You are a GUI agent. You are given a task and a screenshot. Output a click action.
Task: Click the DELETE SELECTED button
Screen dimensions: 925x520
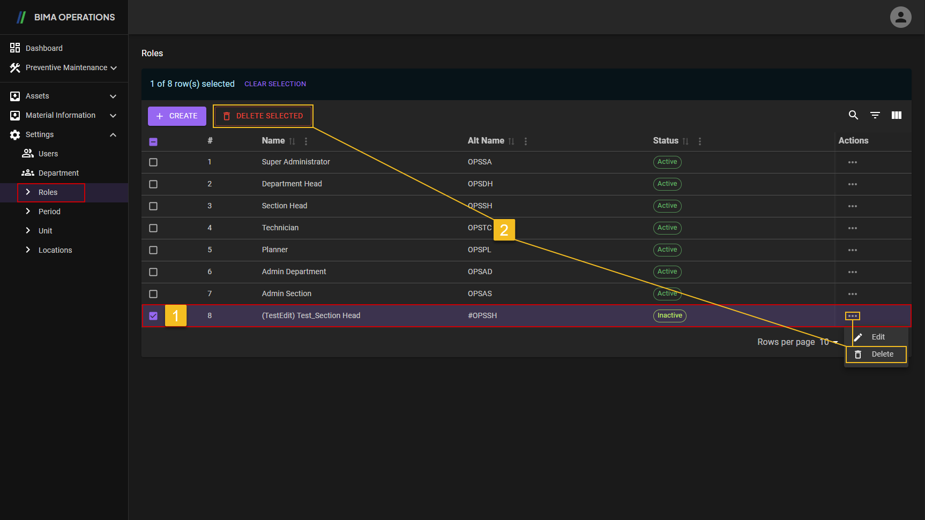tap(263, 116)
